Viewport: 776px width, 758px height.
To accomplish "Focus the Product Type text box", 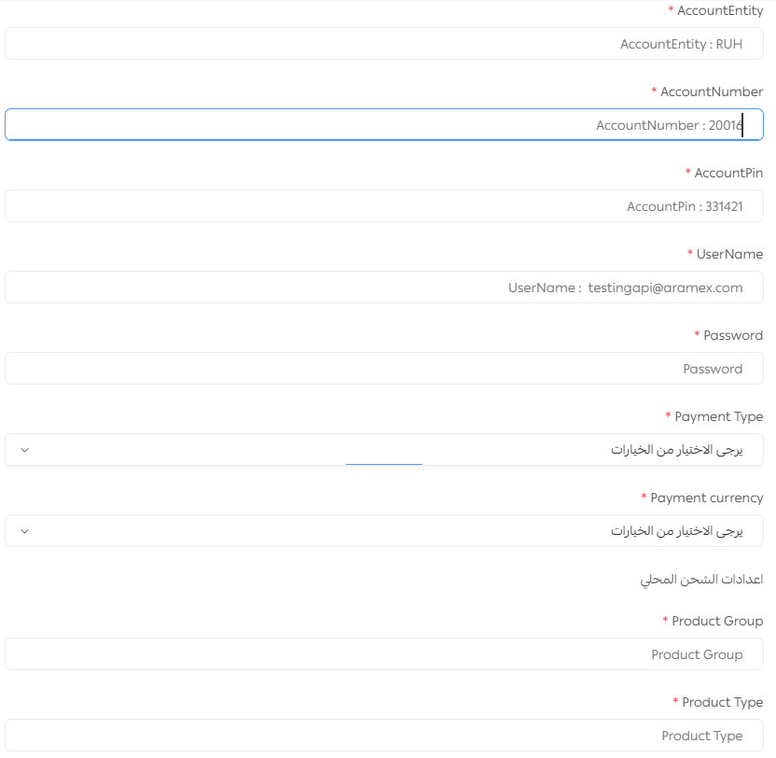I will 383,736.
